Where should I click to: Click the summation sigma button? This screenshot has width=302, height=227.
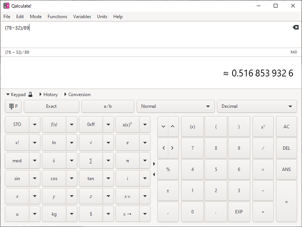[91, 161]
